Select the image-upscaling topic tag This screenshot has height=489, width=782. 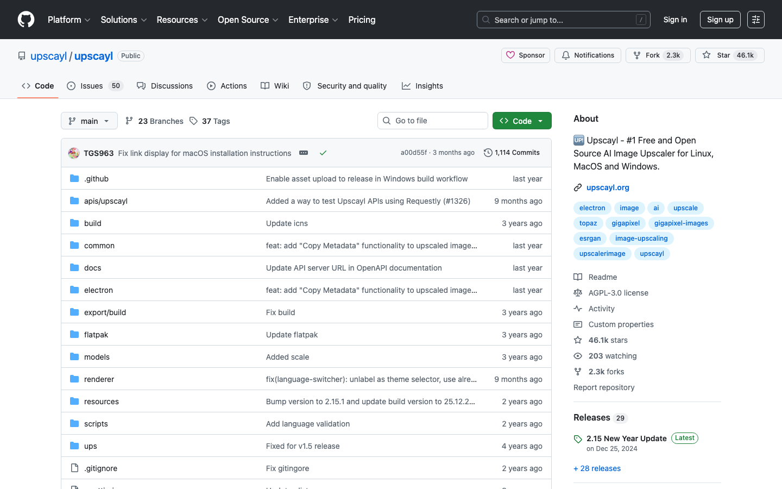[x=641, y=239]
